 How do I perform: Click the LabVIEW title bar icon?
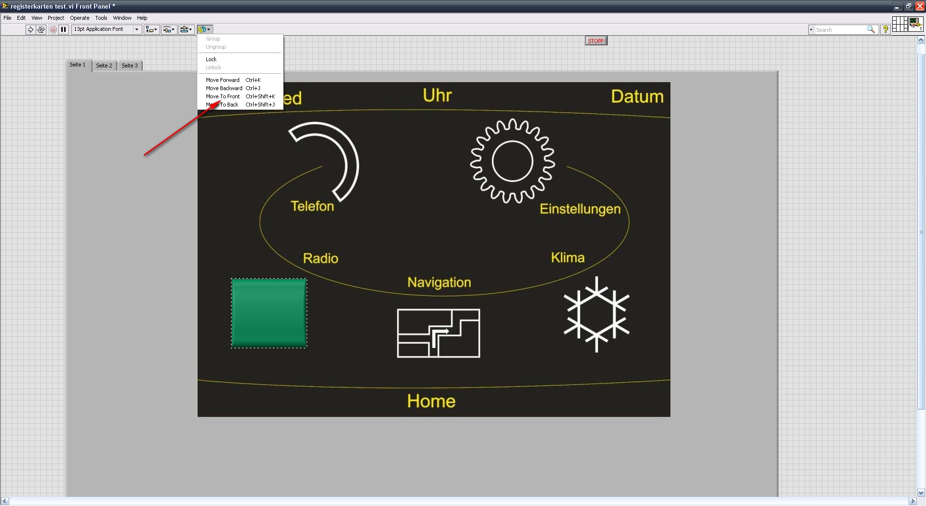[x=5, y=6]
